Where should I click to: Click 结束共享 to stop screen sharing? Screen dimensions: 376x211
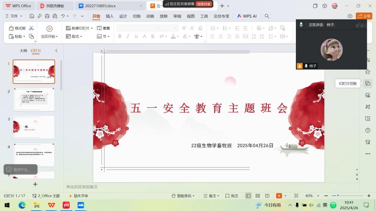[204, 4]
